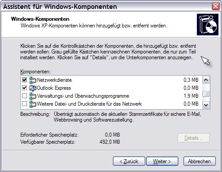Click the scroll up arrow in component list
The image size is (222, 172).
point(206,80)
